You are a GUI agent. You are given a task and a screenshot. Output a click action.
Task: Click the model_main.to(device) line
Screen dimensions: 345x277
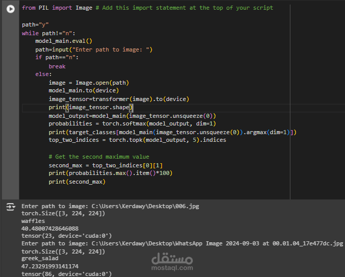(84, 91)
